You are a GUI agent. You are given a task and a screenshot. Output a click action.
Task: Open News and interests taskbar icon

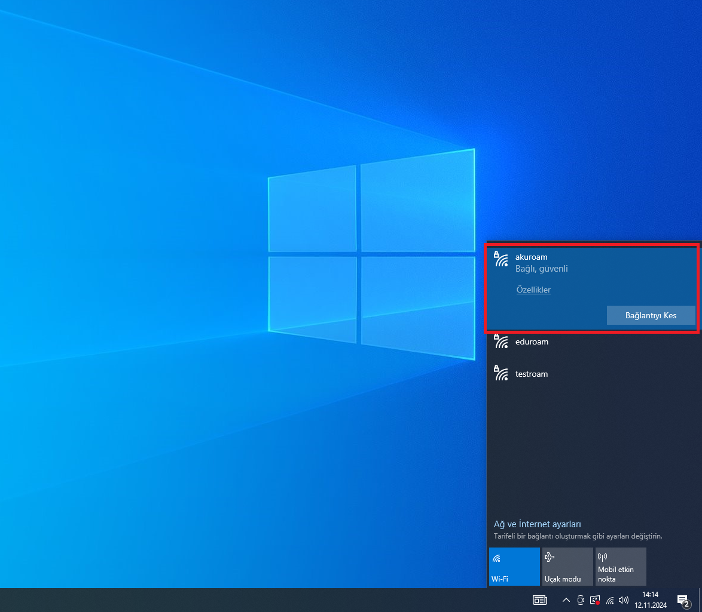pos(539,600)
